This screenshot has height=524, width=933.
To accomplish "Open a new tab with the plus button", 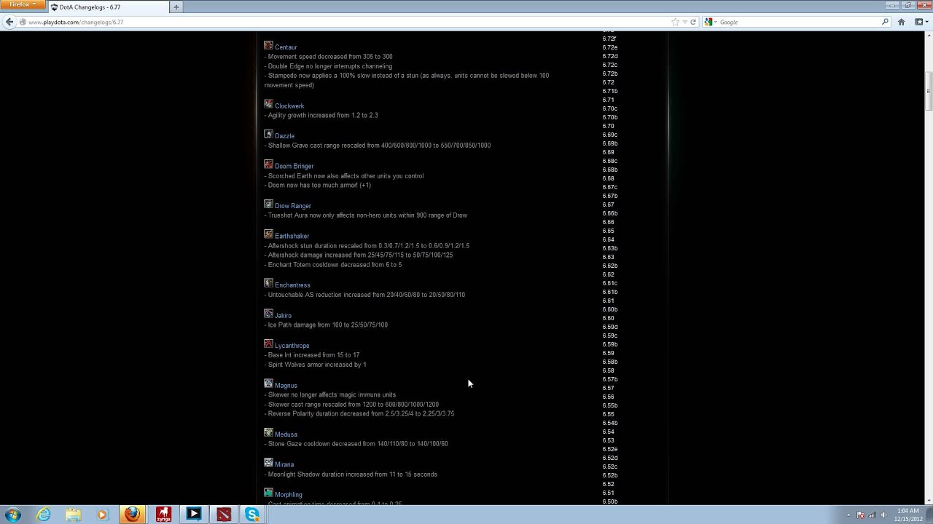I will (176, 7).
